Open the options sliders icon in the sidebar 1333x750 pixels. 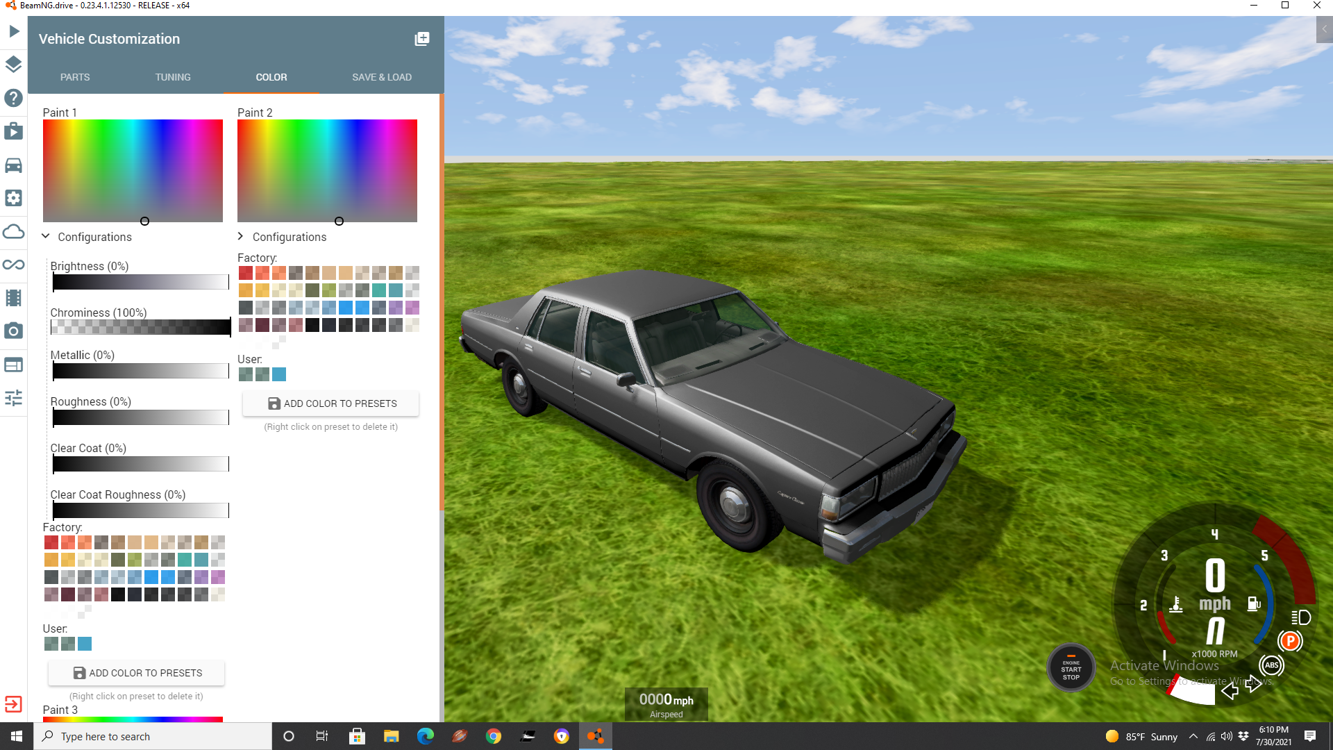[14, 398]
